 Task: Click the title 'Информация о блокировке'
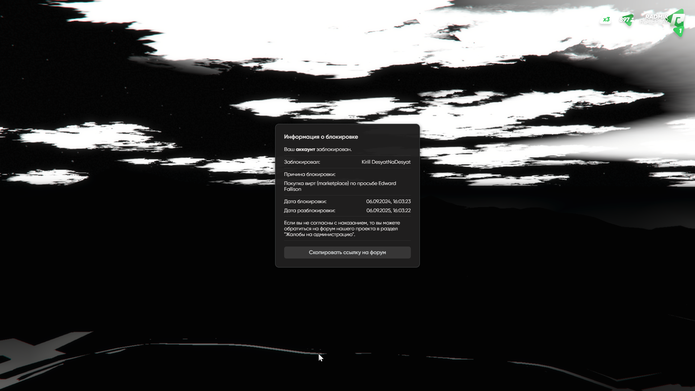pos(321,137)
